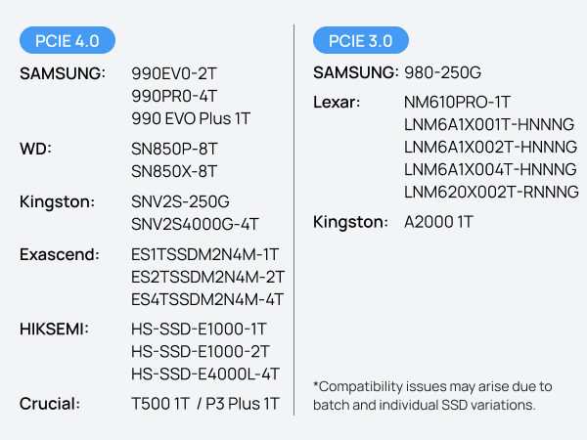This screenshot has width=587, height=440.
Task: Select the 990EVO-2T Samsung model text
Action: (174, 73)
